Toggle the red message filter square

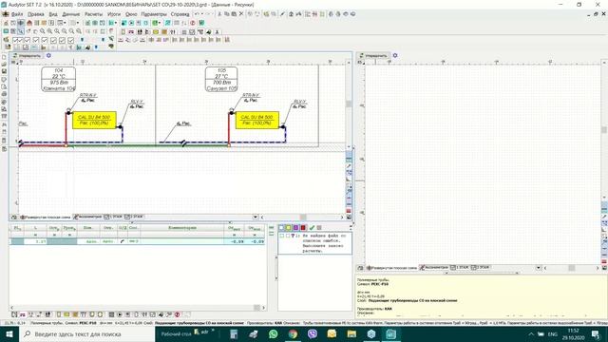point(303,228)
